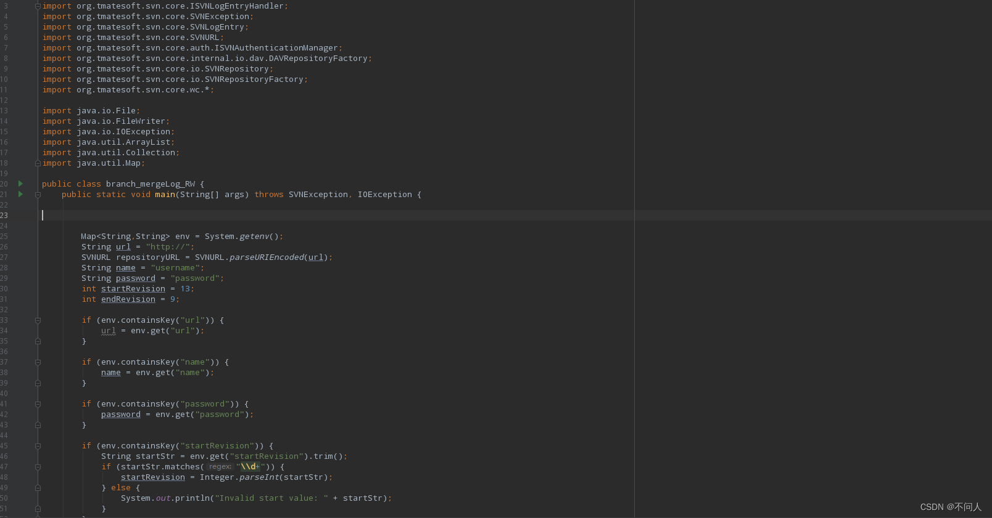Fold the if containsKey("name") block

pyautogui.click(x=38, y=362)
